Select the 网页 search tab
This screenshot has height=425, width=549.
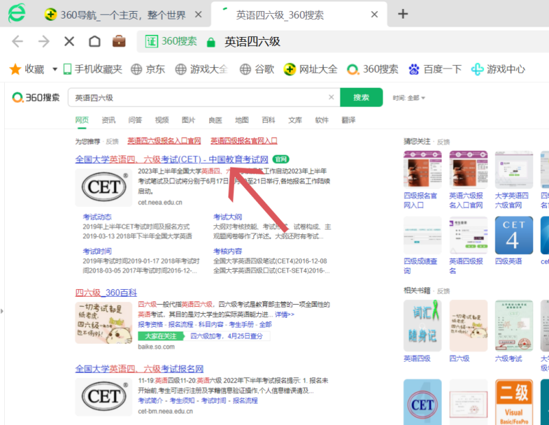[82, 120]
